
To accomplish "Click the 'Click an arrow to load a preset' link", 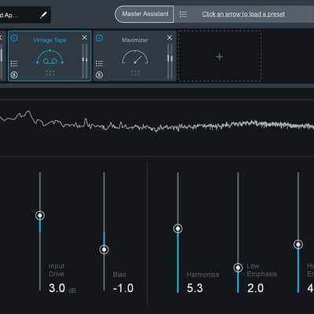I will 243,14.
